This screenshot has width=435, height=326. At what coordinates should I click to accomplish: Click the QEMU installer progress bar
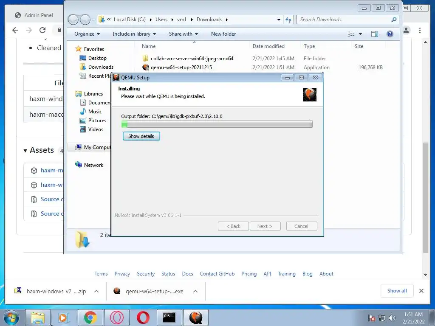coord(217,124)
